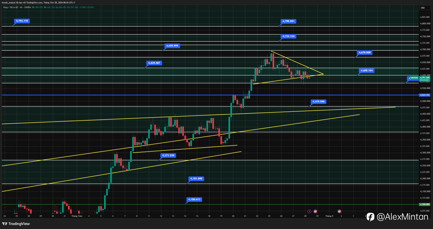Click the 4,670.008 price callout
433x229 pixels.
click(365, 52)
